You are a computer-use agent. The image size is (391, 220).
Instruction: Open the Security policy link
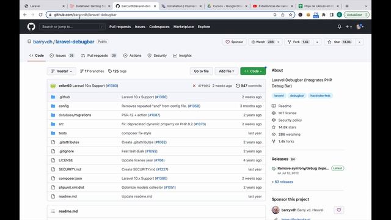pyautogui.click(x=290, y=120)
